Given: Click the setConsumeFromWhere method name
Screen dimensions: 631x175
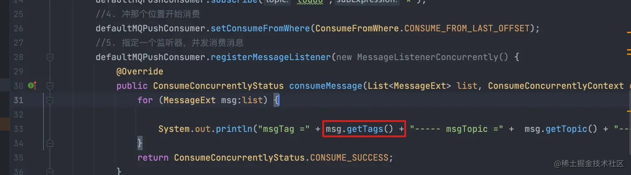Looking at the screenshot, I should pos(260,29).
